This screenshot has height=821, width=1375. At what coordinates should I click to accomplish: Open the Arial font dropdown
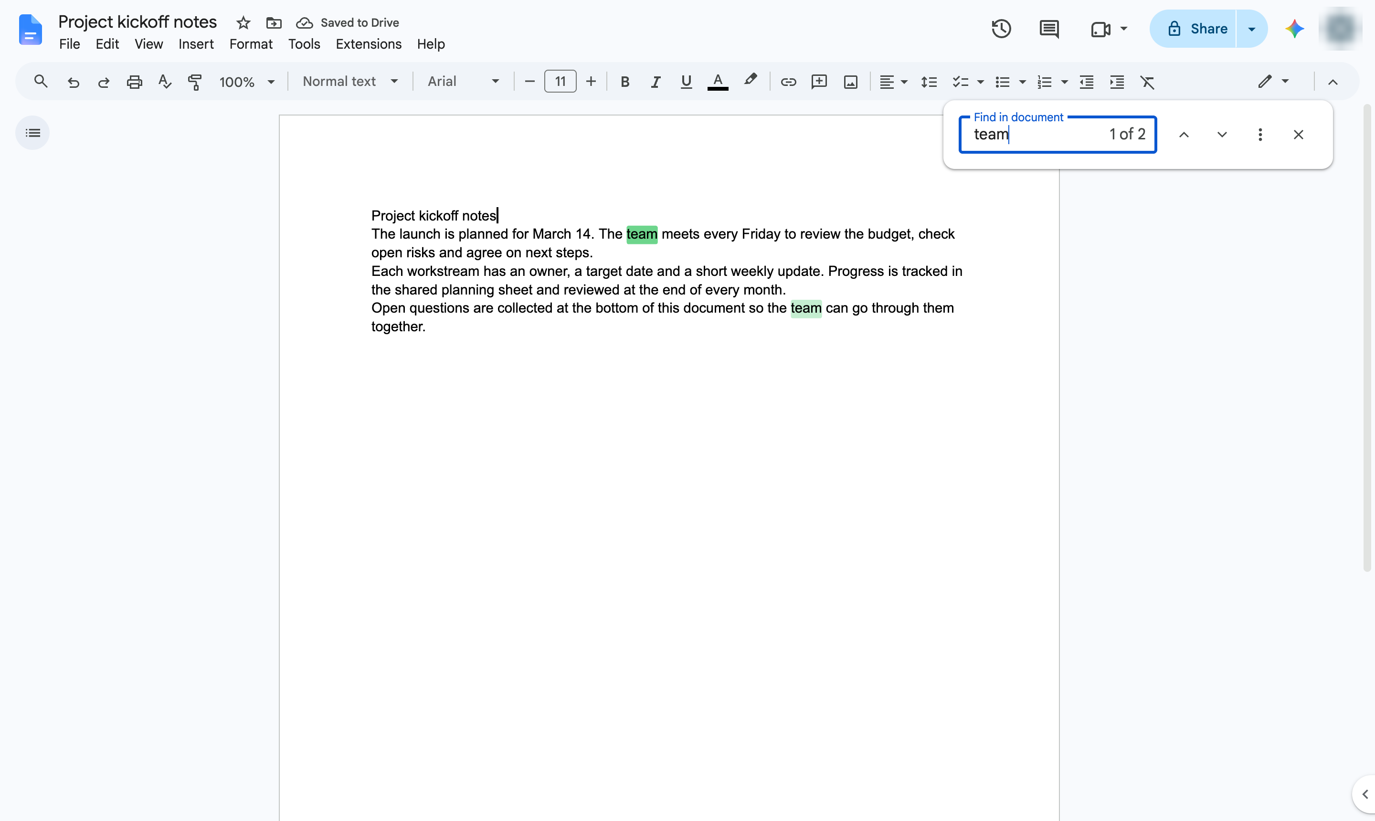tap(463, 82)
